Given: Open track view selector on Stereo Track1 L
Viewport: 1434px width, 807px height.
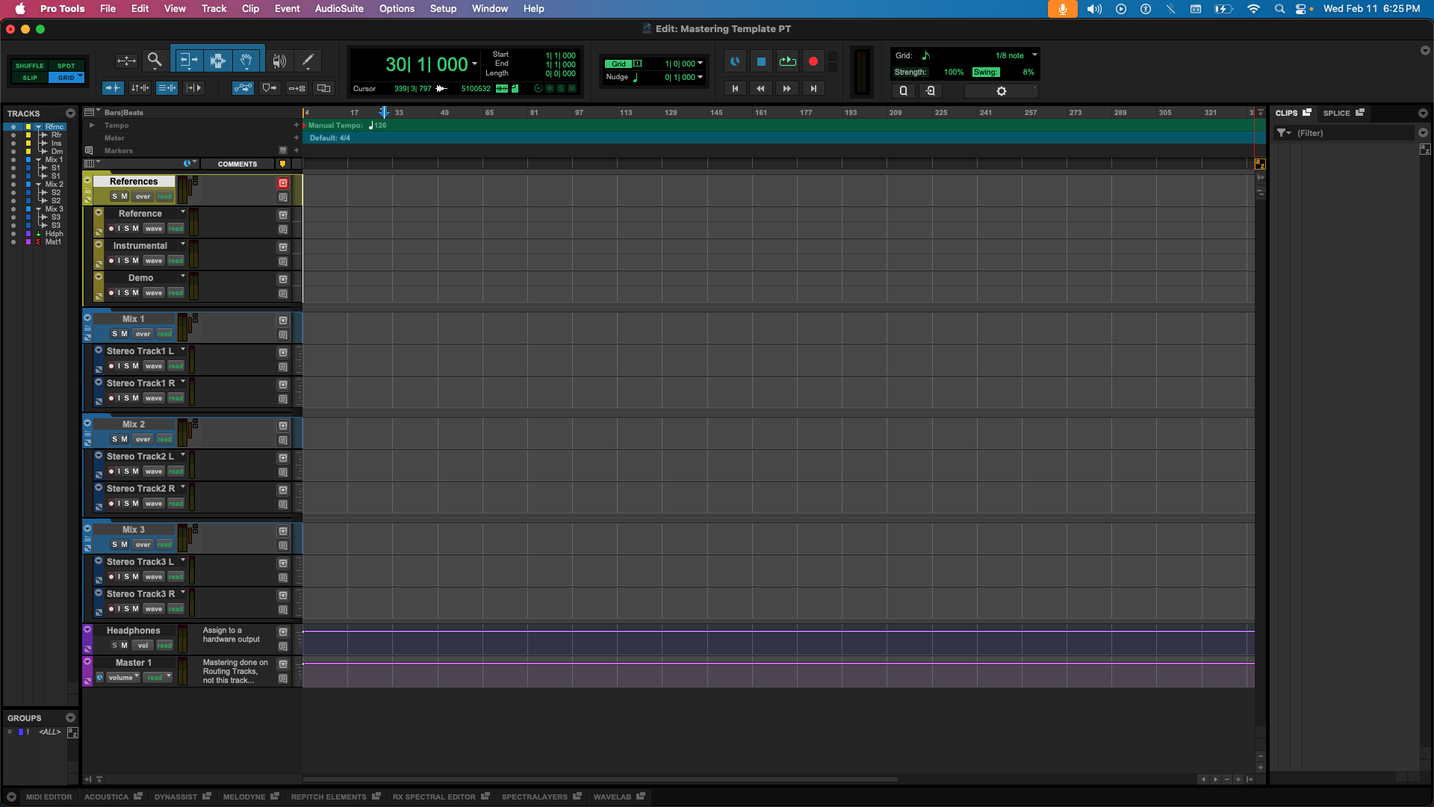Looking at the screenshot, I should [152, 365].
